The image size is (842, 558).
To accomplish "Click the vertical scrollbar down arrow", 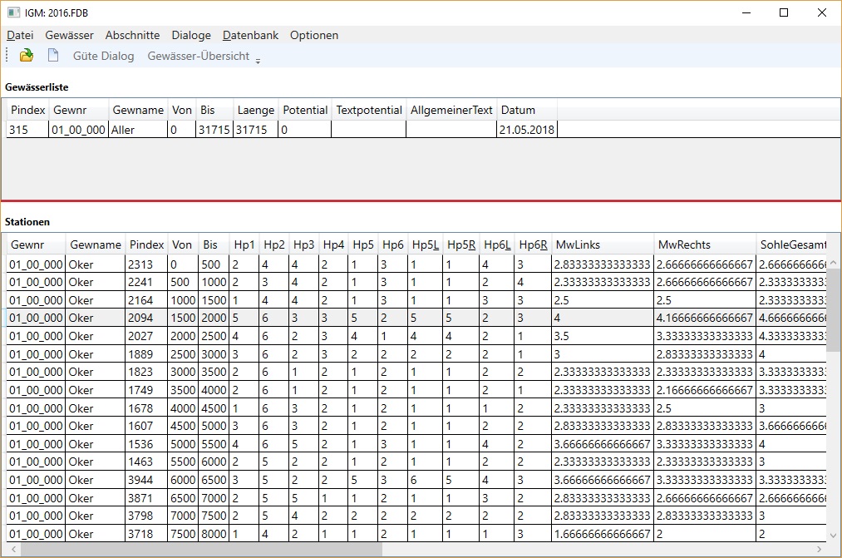I will click(834, 536).
